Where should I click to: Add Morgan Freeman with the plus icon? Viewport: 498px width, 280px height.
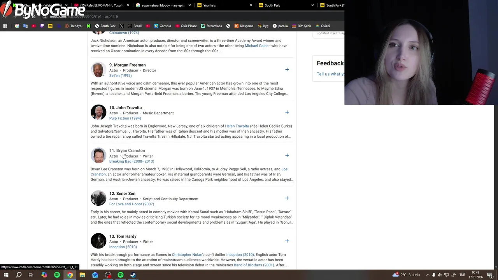point(287,70)
